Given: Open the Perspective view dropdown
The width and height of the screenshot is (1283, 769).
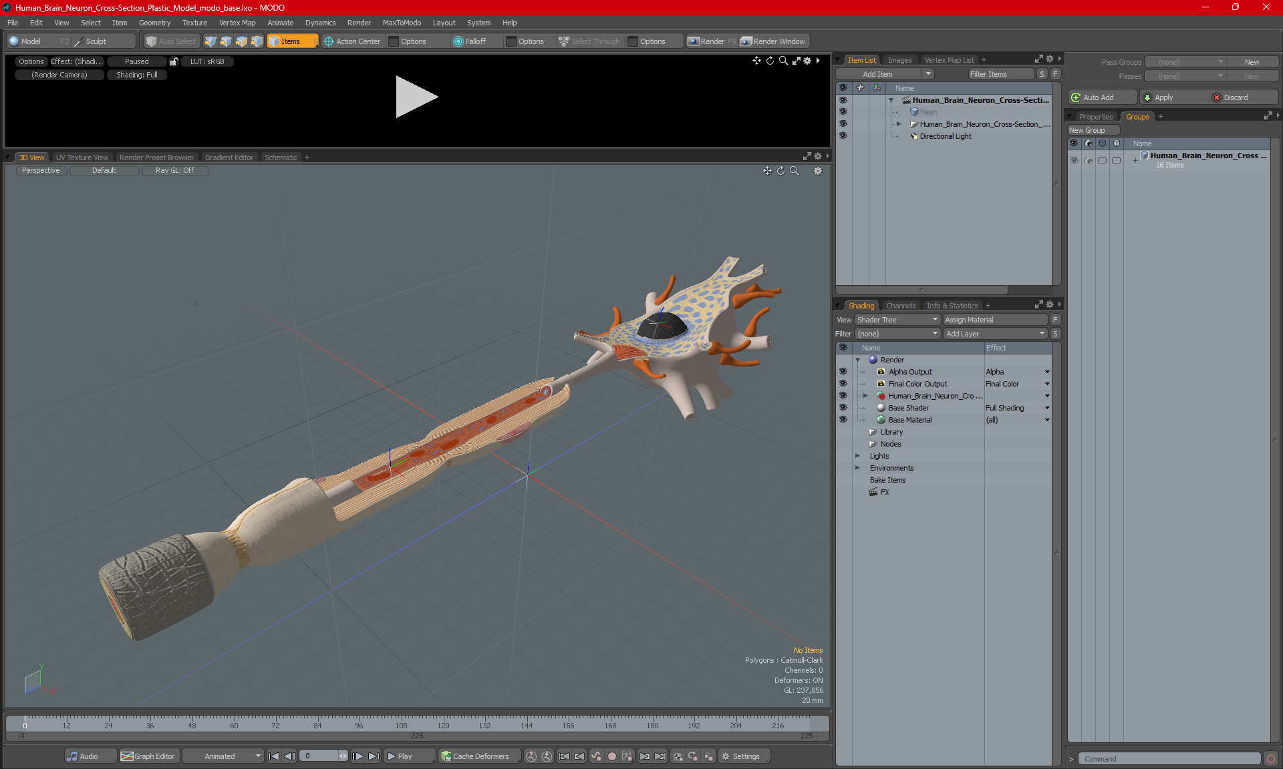Looking at the screenshot, I should (x=41, y=171).
